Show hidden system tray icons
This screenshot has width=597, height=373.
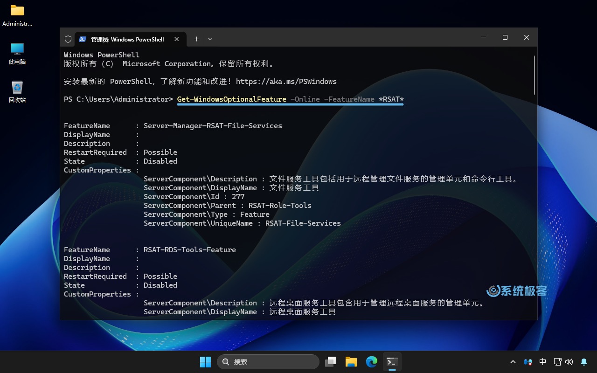[513, 362]
